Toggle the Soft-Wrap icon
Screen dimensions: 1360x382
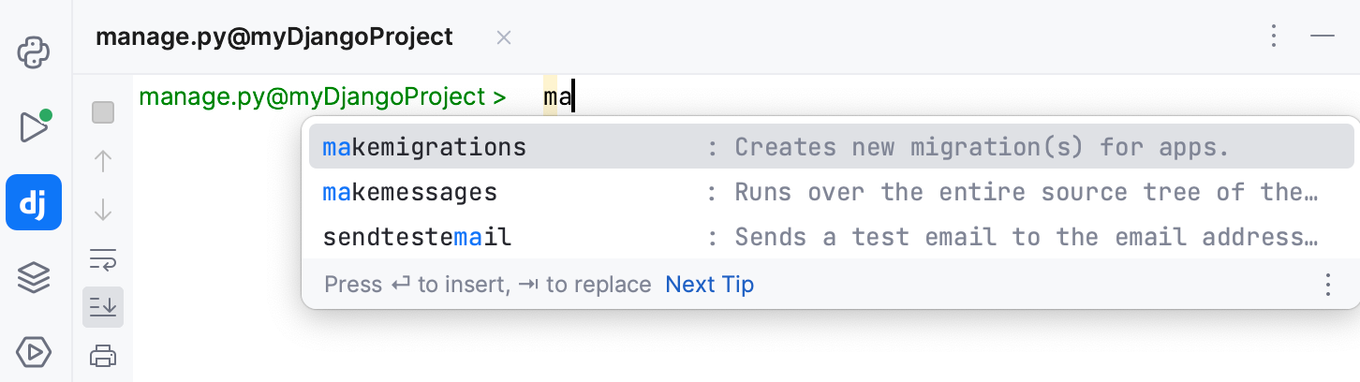coord(103,258)
